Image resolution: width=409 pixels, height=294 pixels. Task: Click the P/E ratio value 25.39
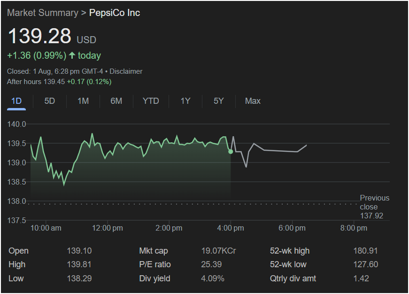[211, 264]
